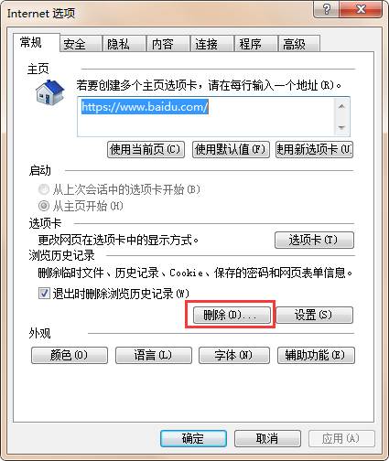Open the 隐私 tab
Image resolution: width=389 pixels, height=461 pixels.
point(124,44)
